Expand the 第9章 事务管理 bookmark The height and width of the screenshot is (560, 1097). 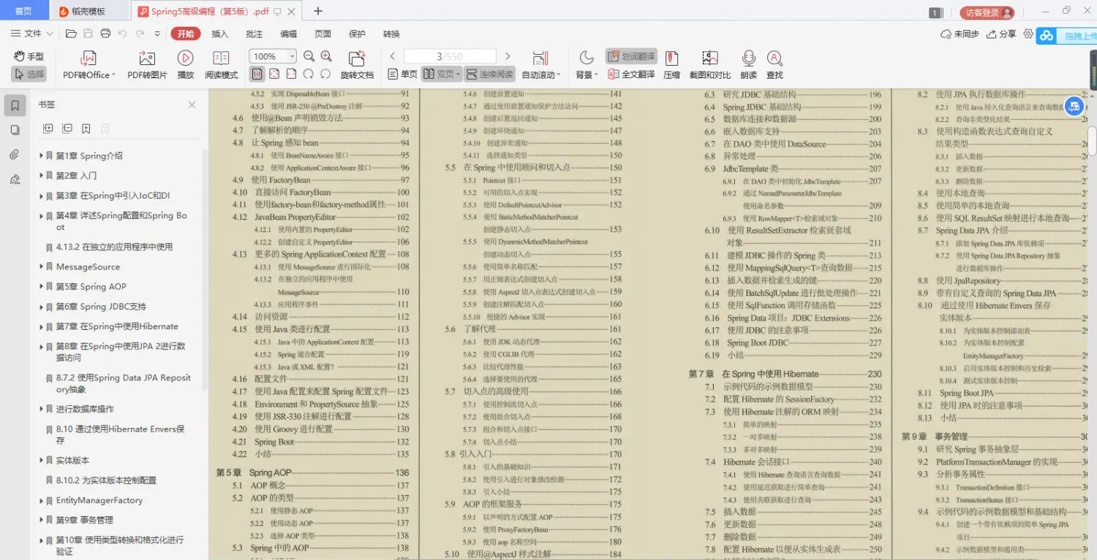(x=41, y=520)
